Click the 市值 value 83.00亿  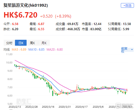96,29
